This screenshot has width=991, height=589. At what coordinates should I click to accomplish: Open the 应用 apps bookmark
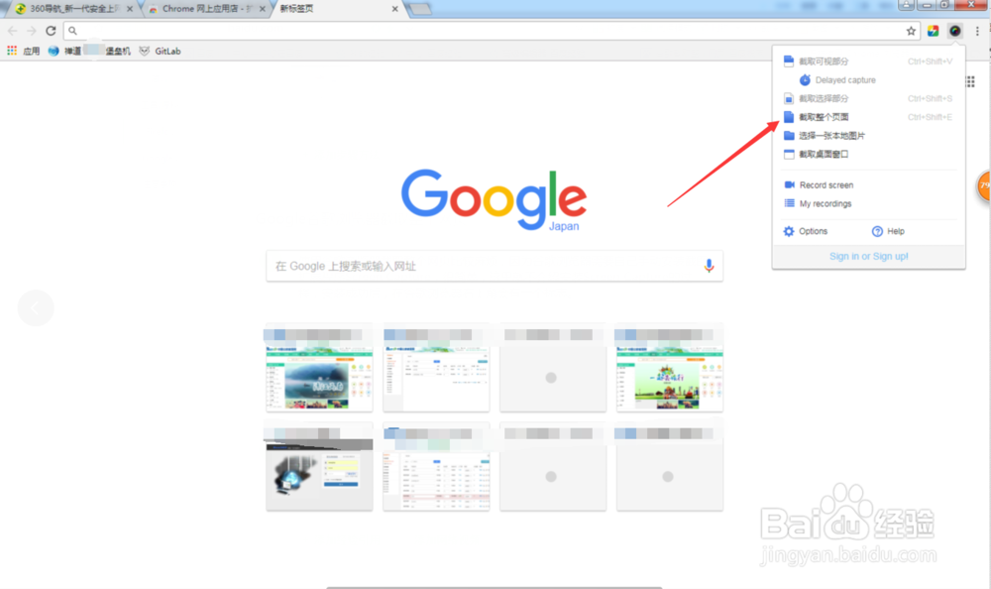pyautogui.click(x=24, y=52)
